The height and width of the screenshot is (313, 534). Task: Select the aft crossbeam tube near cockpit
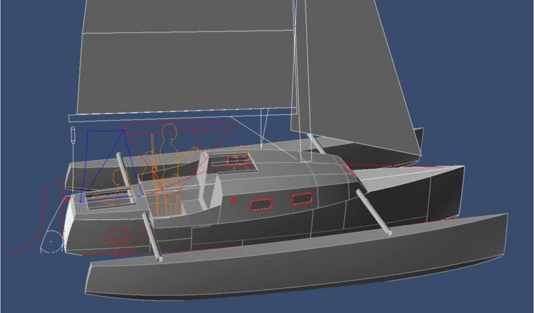click(152, 238)
